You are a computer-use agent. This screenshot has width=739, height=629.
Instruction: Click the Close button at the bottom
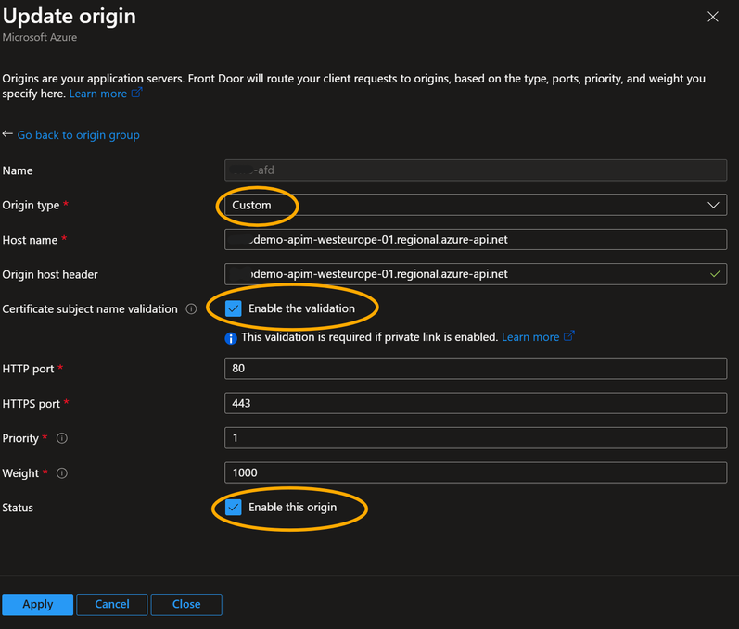tap(186, 604)
